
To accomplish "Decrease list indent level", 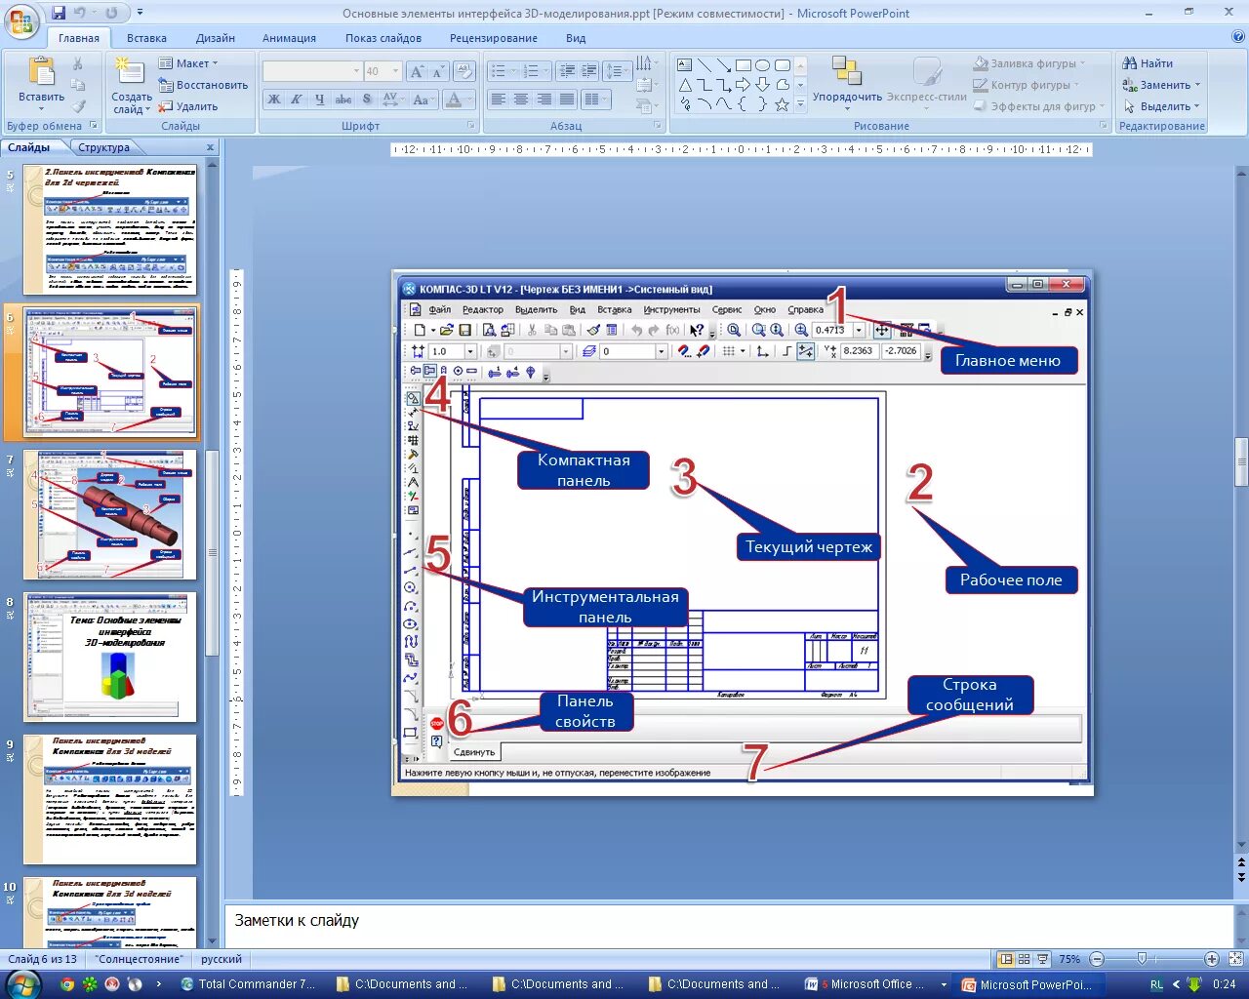I will tap(566, 71).
